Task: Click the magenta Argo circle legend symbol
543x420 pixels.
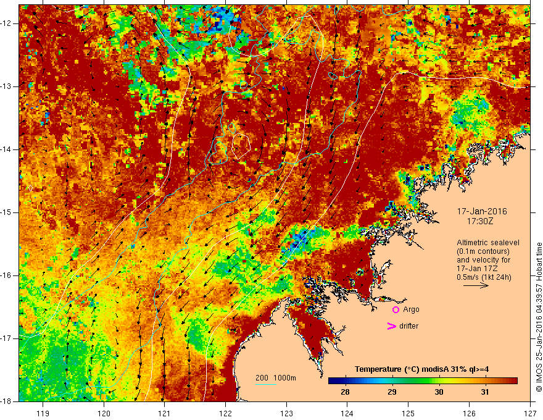Action: point(396,309)
